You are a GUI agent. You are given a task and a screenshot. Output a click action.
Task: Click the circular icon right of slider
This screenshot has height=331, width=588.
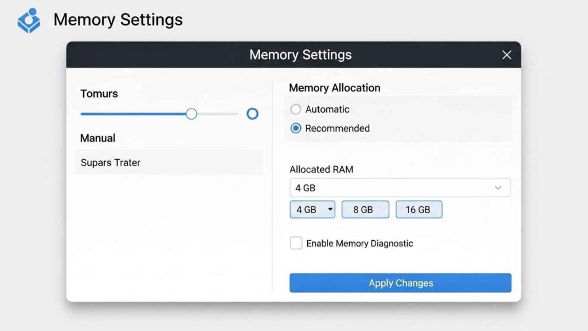tap(252, 114)
